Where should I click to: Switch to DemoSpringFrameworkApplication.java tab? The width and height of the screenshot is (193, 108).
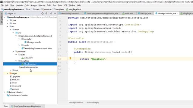[102, 13]
